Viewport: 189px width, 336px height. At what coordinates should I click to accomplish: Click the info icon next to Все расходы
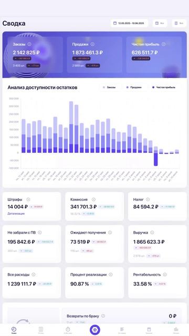pyautogui.click(x=34, y=275)
